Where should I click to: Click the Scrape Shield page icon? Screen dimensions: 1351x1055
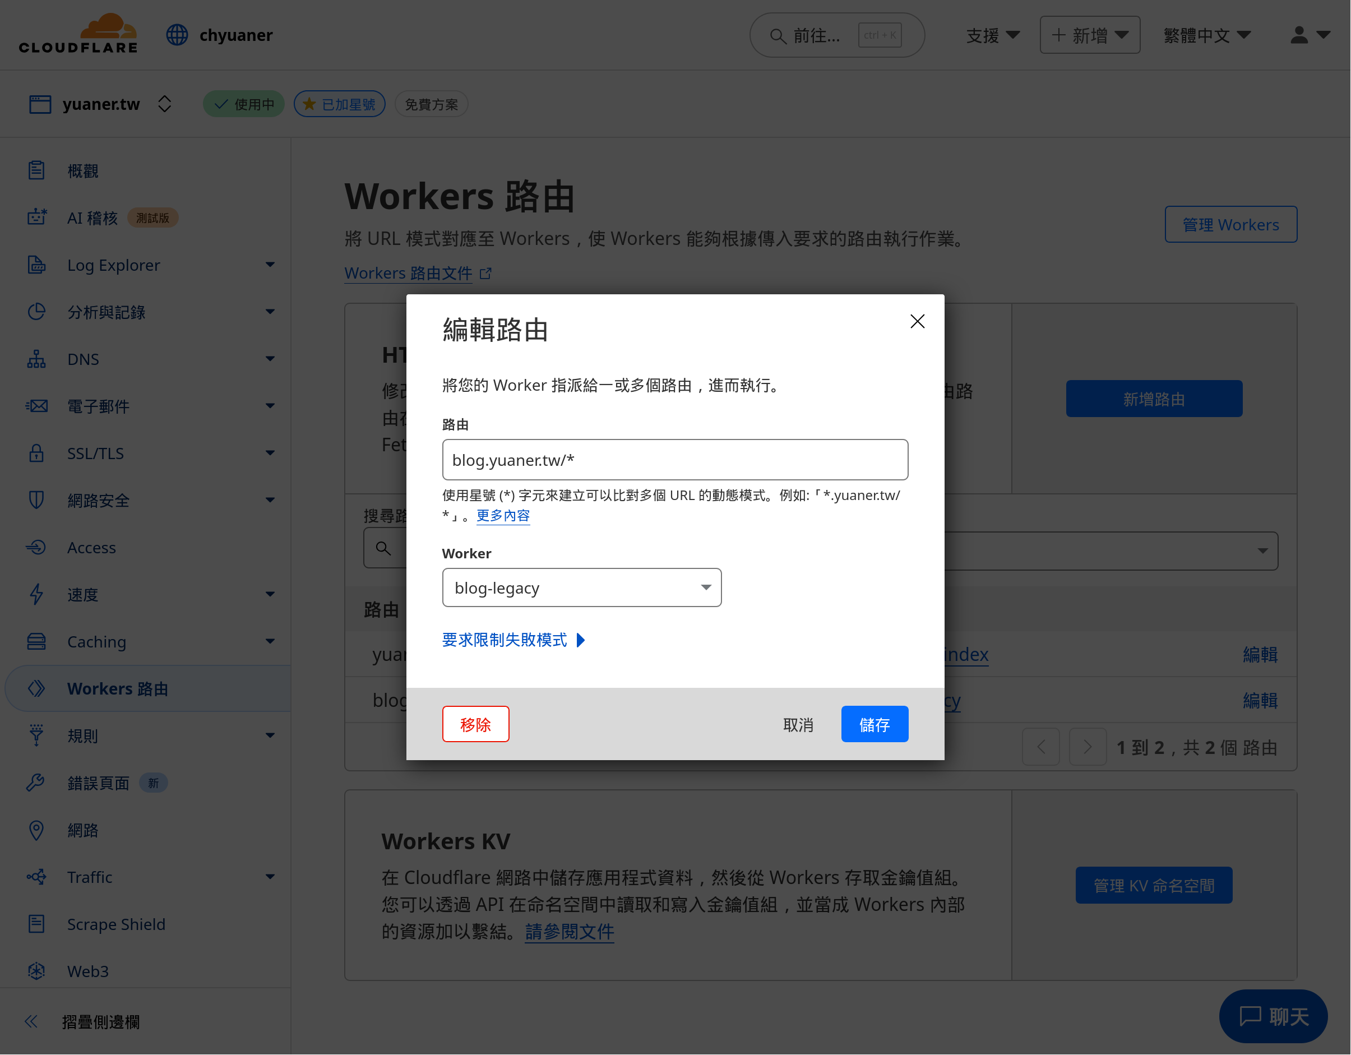point(36,924)
